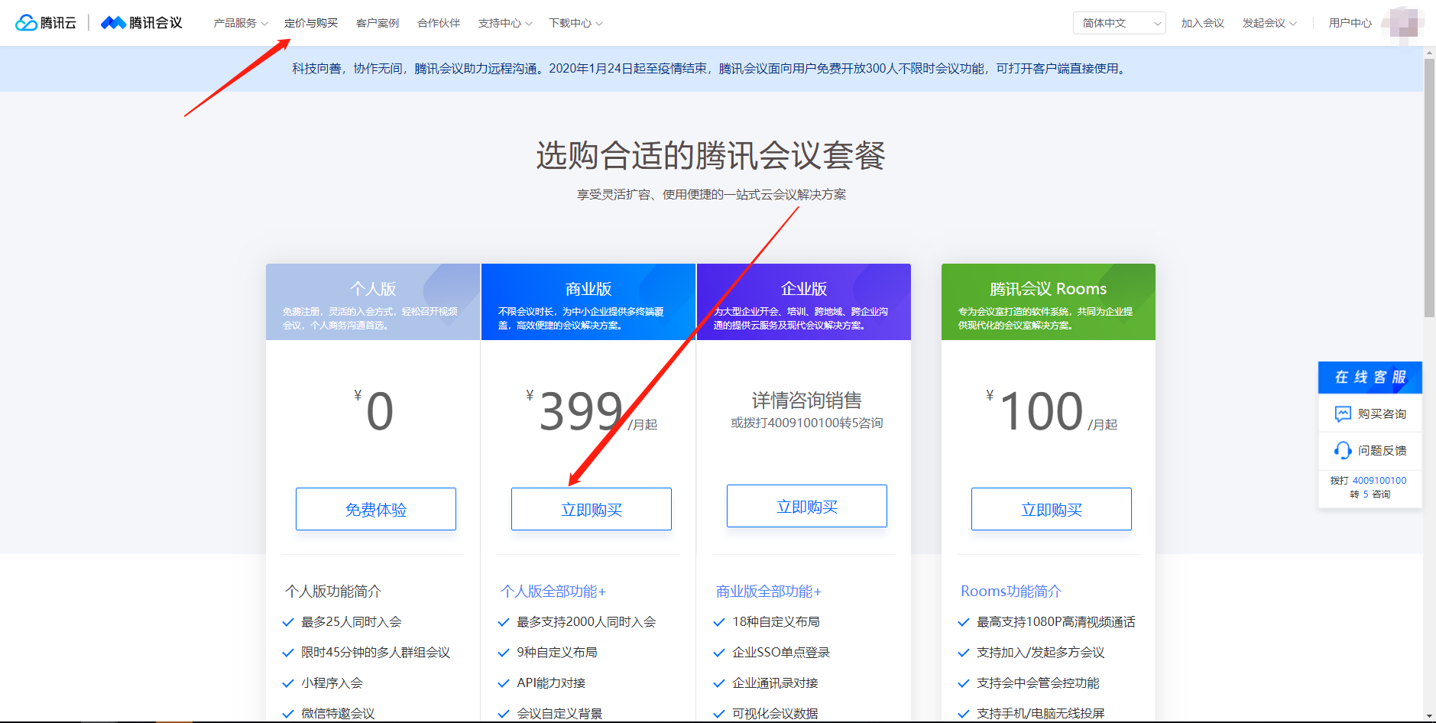Screen dimensions: 1436x723
Task: Click the vertical scrollbar thumb
Action: click(x=1429, y=188)
